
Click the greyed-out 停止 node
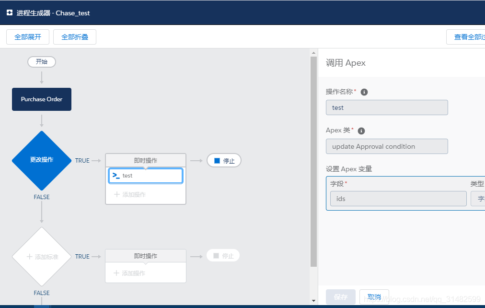tap(223, 256)
